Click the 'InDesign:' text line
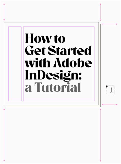The width and height of the screenshot is (121, 164). pyautogui.click(x=53, y=76)
